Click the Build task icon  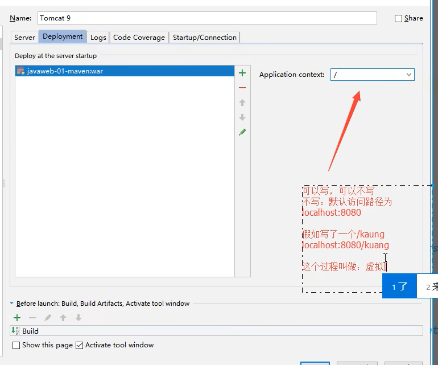coord(15,331)
